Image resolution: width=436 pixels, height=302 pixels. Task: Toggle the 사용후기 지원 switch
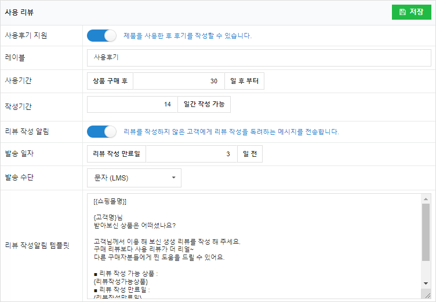tap(102, 35)
